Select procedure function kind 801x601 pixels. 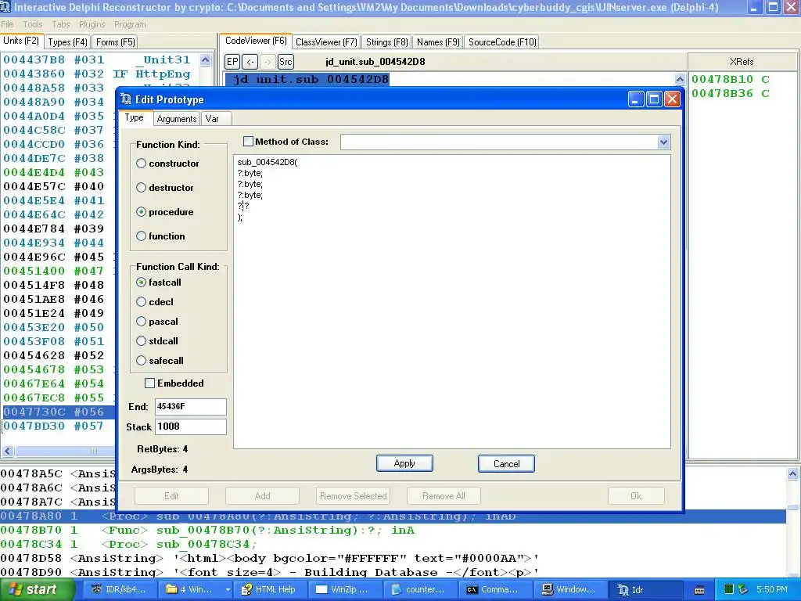[141, 211]
